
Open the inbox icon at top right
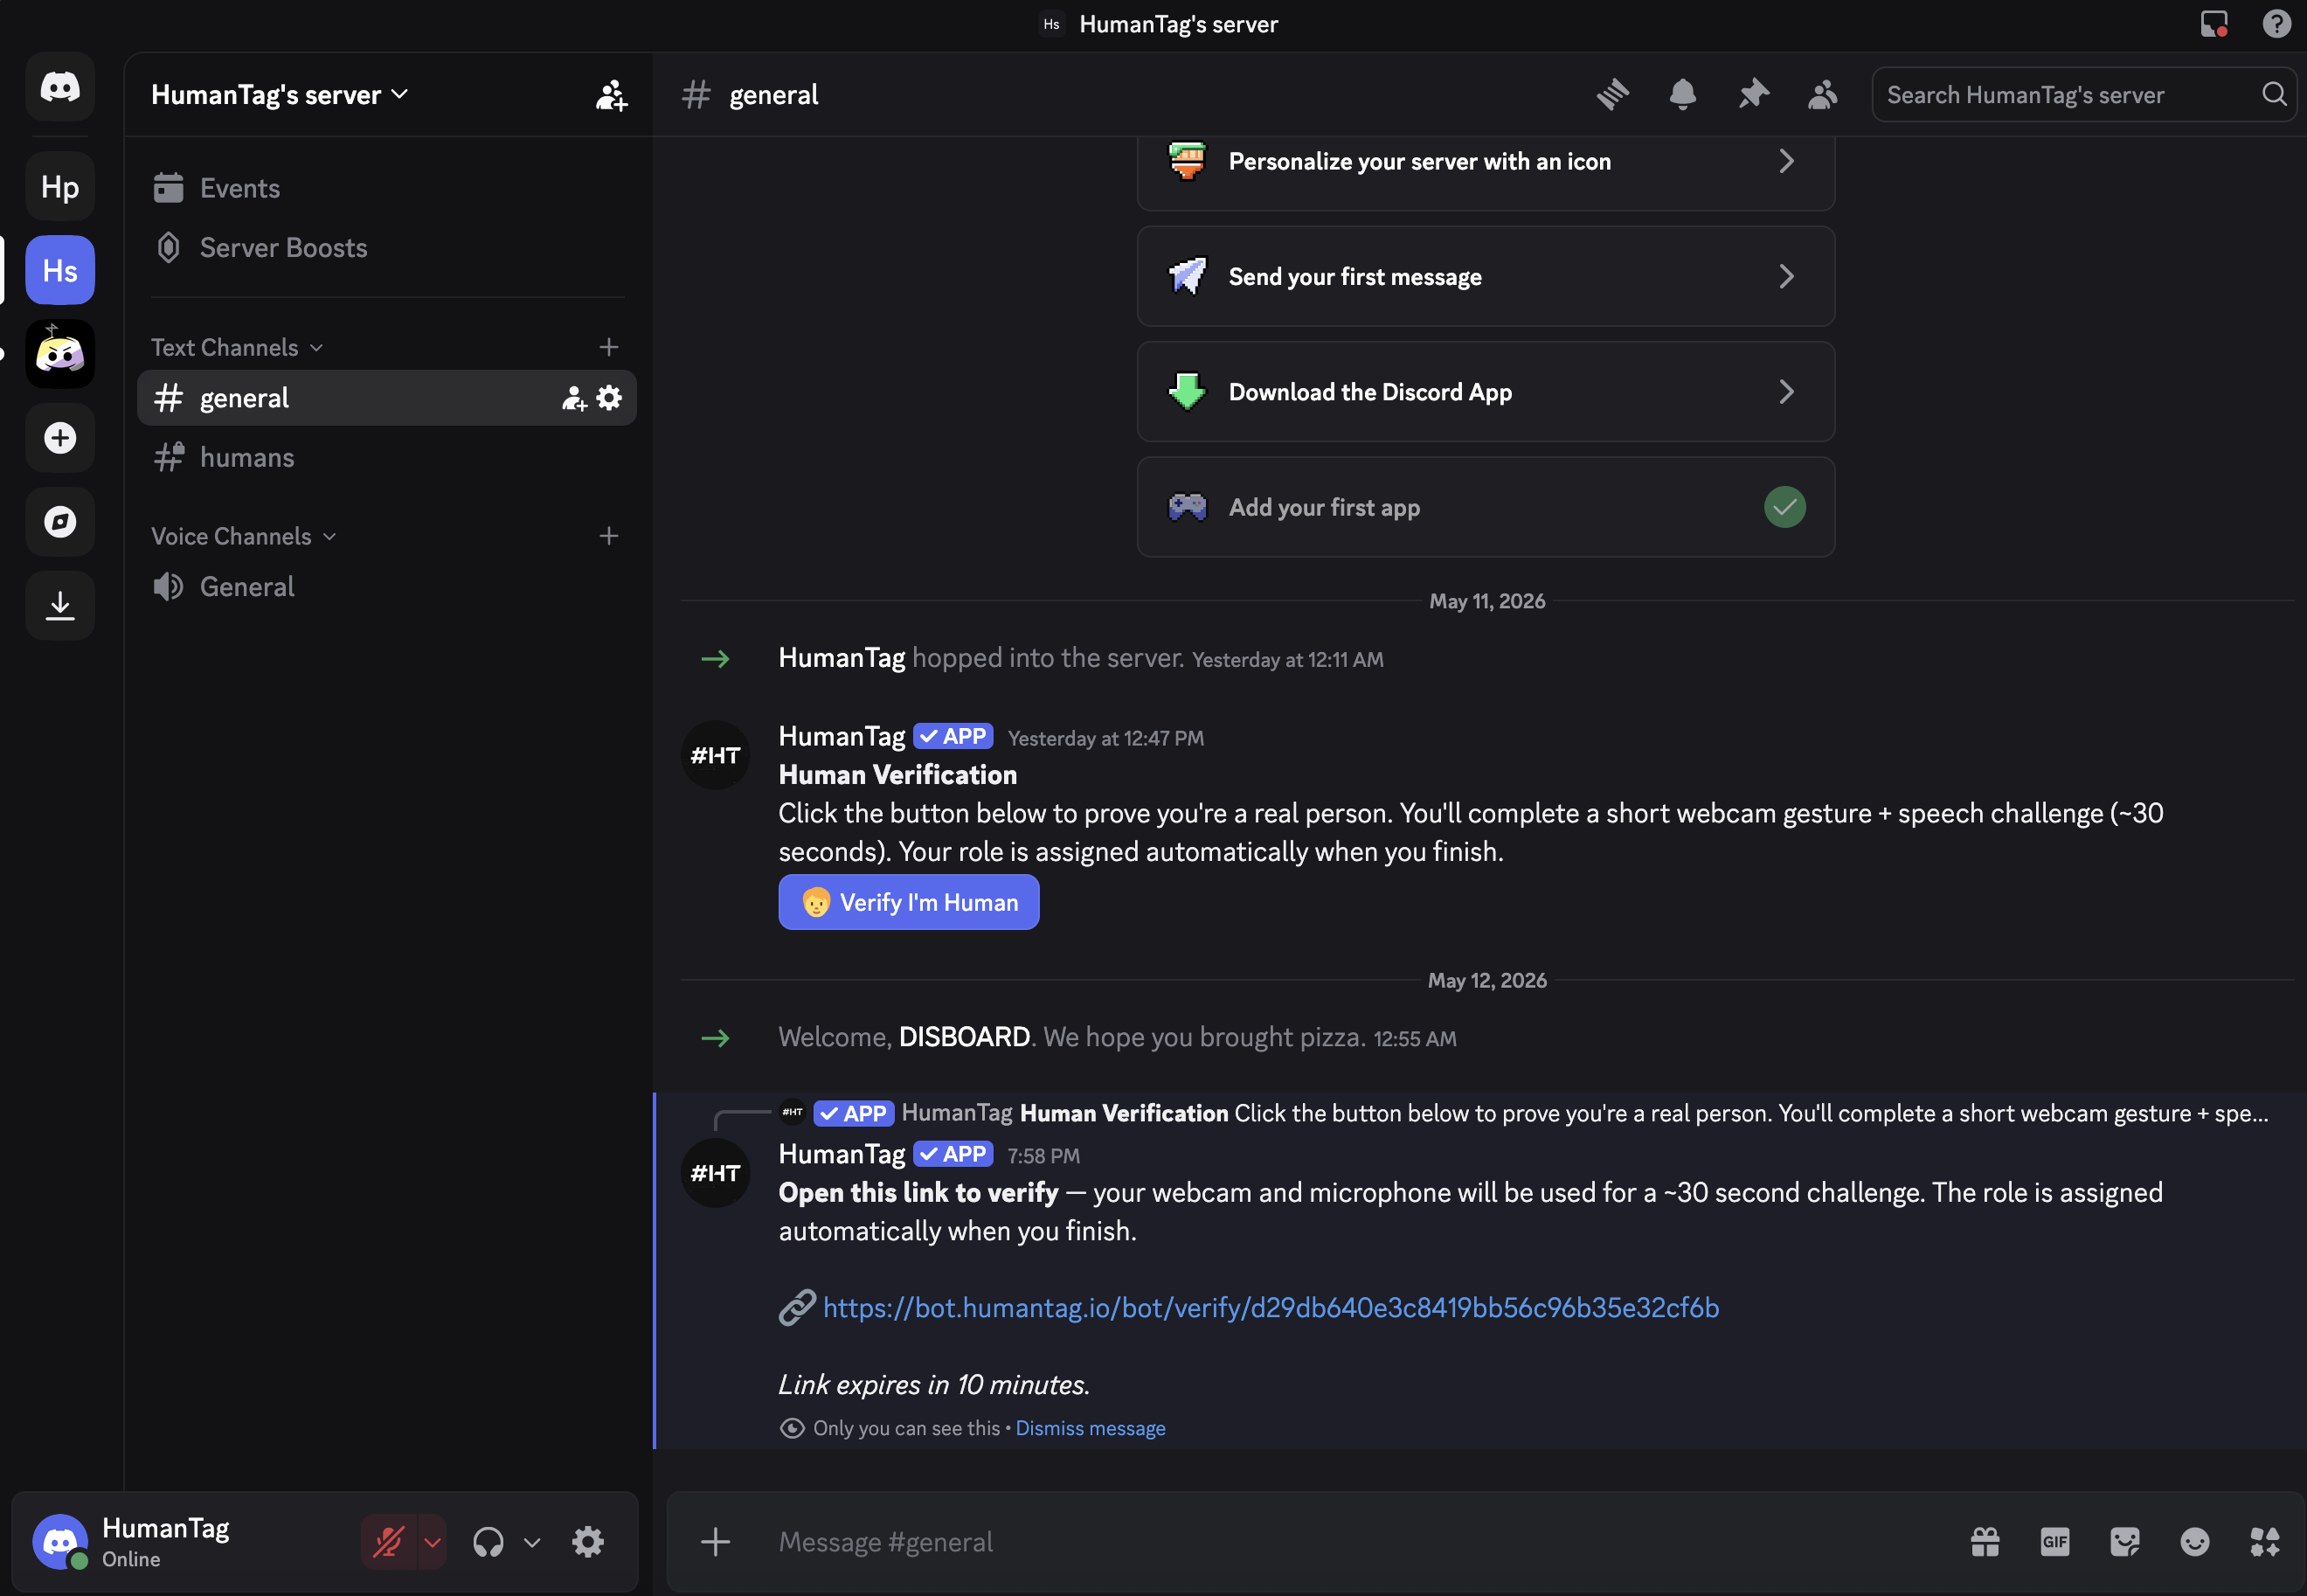[x=2214, y=24]
